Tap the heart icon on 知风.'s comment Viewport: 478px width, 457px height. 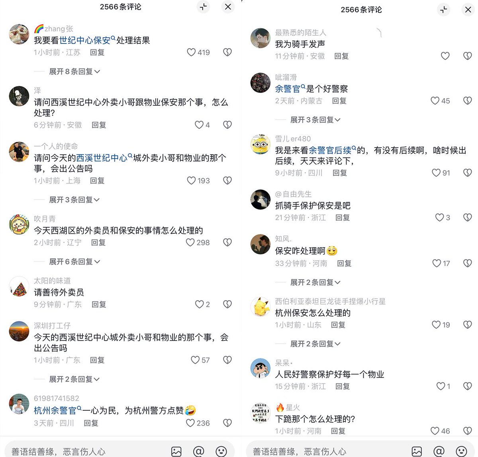click(x=437, y=263)
